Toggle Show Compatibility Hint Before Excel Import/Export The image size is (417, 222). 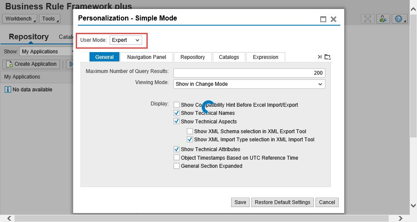tap(176, 105)
